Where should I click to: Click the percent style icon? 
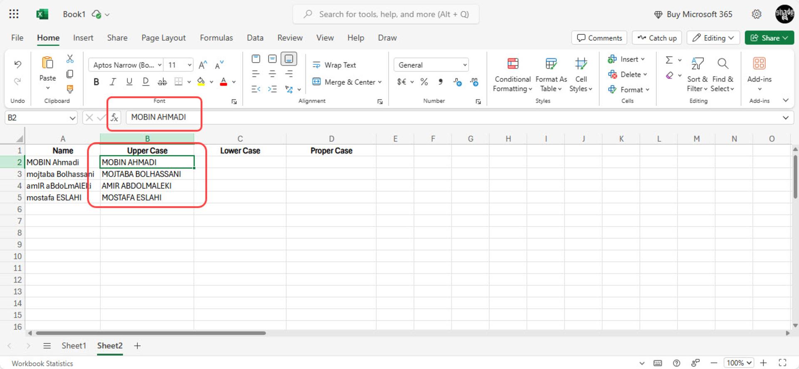tap(424, 82)
